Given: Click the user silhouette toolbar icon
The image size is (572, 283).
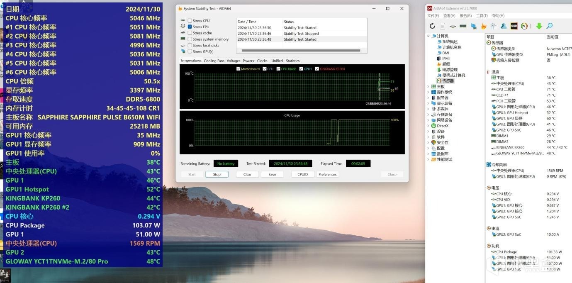Looking at the screenshot, I should click(504, 26).
